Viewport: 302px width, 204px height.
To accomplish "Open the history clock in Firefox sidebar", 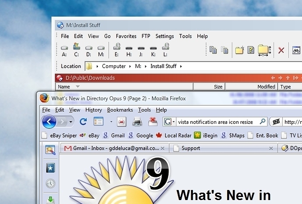I will point(50,183).
